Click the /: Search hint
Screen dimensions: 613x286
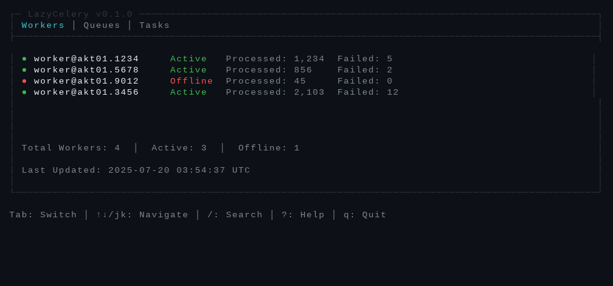coord(235,215)
